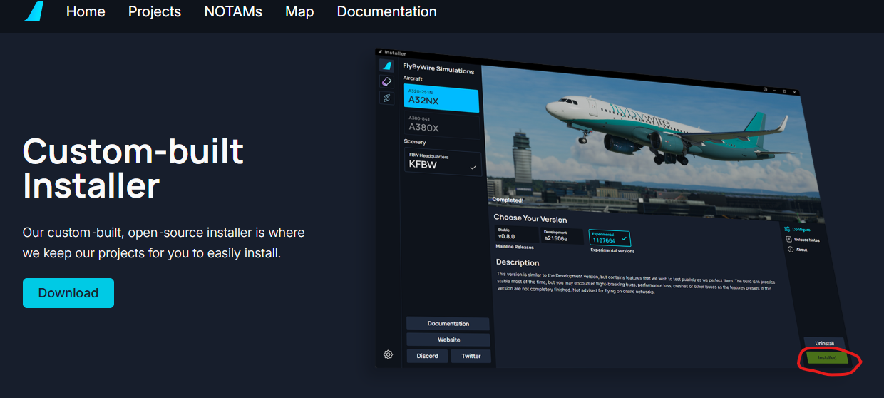Open installer settings gear icon

pos(388,354)
